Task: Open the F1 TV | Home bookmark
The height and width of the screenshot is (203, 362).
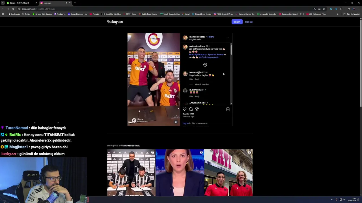Action: tap(130, 14)
